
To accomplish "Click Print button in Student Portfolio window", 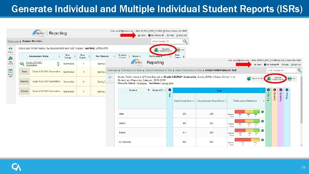I will coord(180,50).
